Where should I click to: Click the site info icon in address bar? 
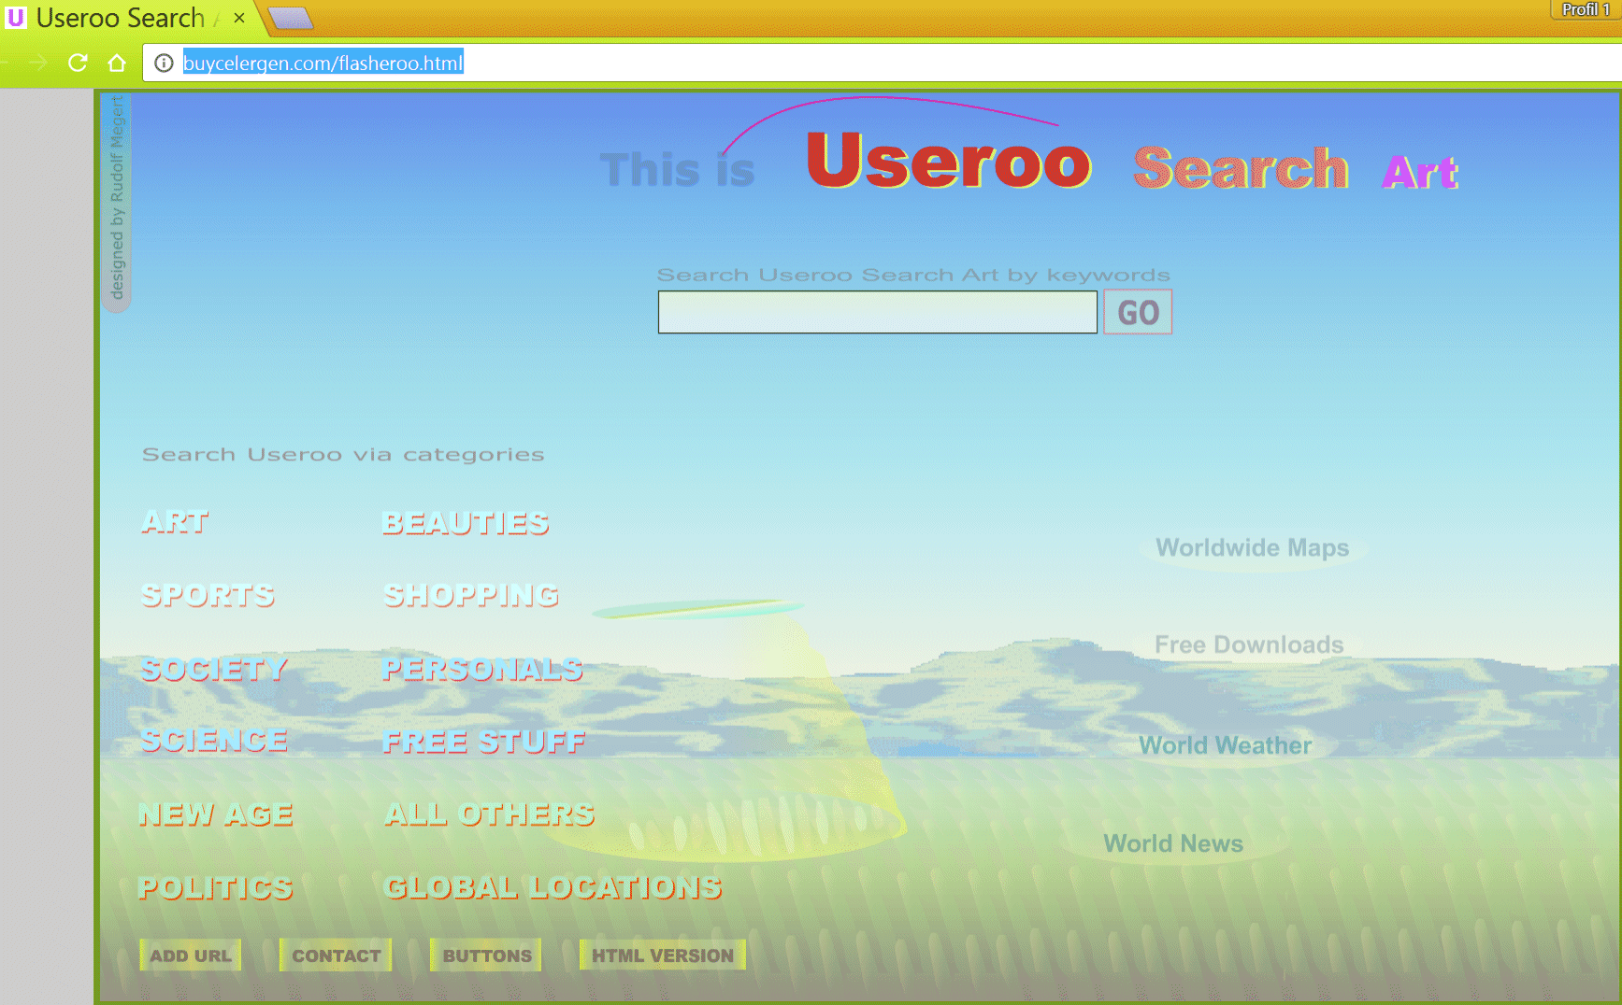tap(164, 63)
